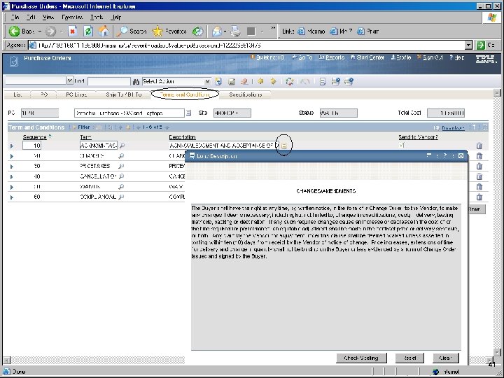Image resolution: width=504 pixels, height=378 pixels.
Task: Click the Download link in table header
Action: pyautogui.click(x=453, y=128)
